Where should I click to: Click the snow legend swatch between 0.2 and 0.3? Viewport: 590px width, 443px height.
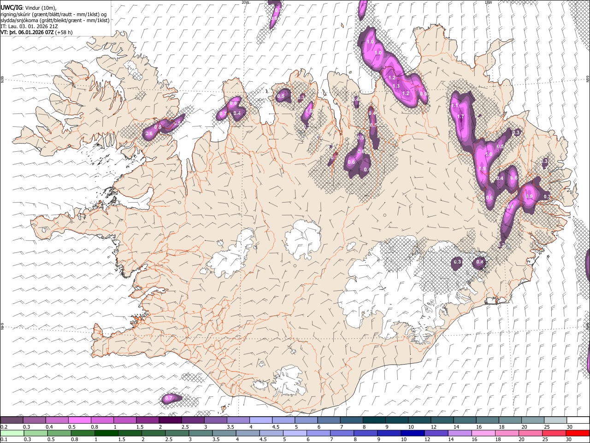[x=12, y=420]
